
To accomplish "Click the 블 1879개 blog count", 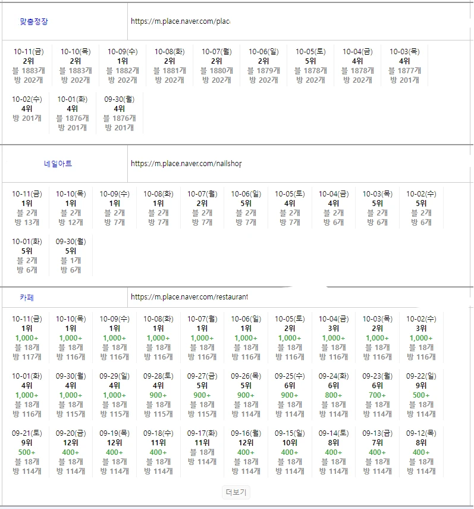I will (263, 71).
